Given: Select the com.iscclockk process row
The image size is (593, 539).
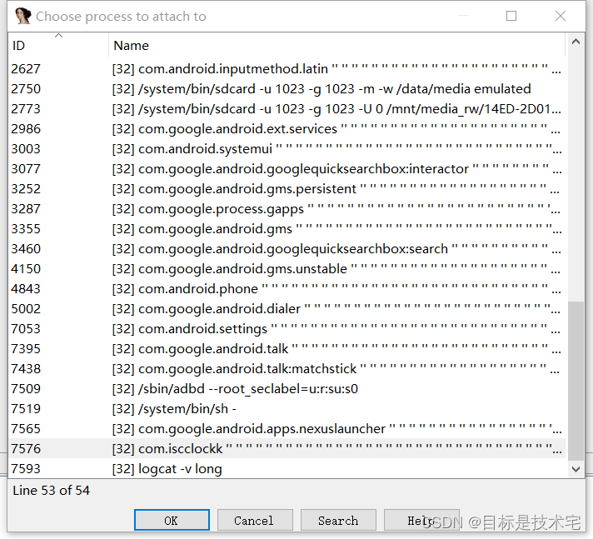Looking at the screenshot, I should [x=181, y=449].
